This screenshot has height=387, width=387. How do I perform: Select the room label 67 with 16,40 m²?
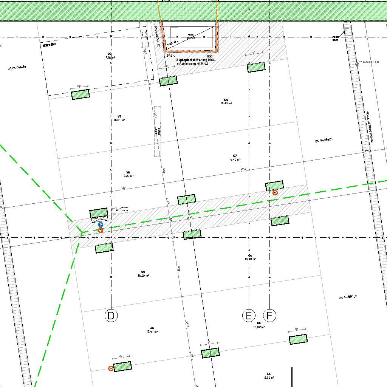click(x=235, y=158)
